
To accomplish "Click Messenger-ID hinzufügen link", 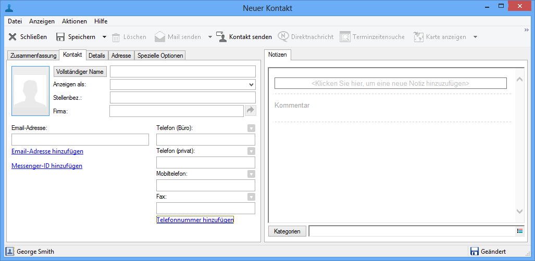I will tap(47, 166).
